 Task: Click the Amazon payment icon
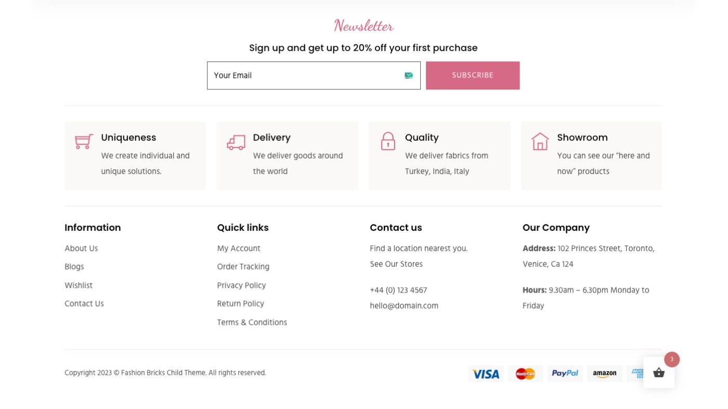click(x=604, y=373)
